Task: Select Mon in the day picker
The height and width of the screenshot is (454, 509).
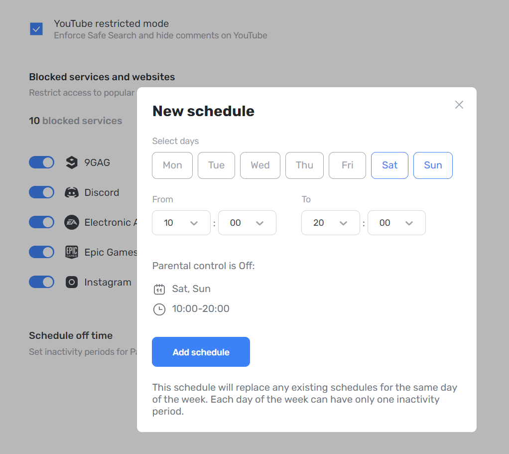Action: (x=172, y=165)
